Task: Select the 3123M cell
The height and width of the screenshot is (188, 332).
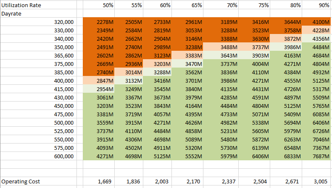Action: point(157,56)
